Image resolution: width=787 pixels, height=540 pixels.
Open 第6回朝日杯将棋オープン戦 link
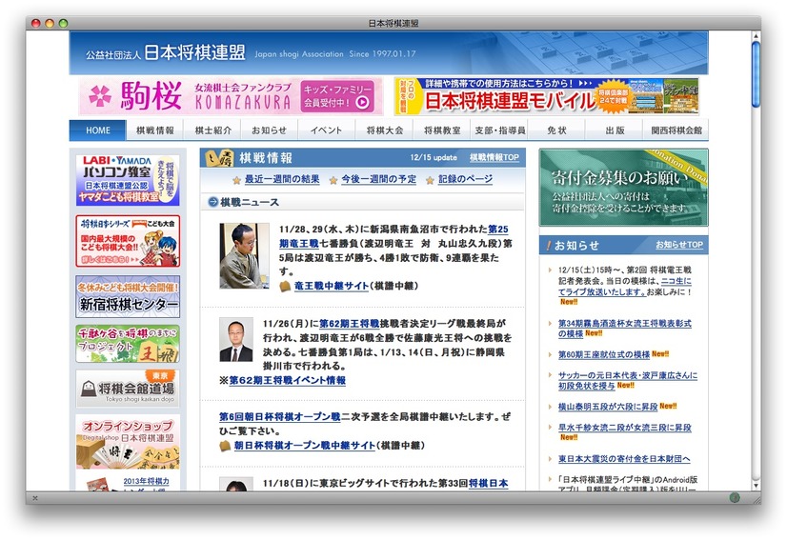[279, 416]
